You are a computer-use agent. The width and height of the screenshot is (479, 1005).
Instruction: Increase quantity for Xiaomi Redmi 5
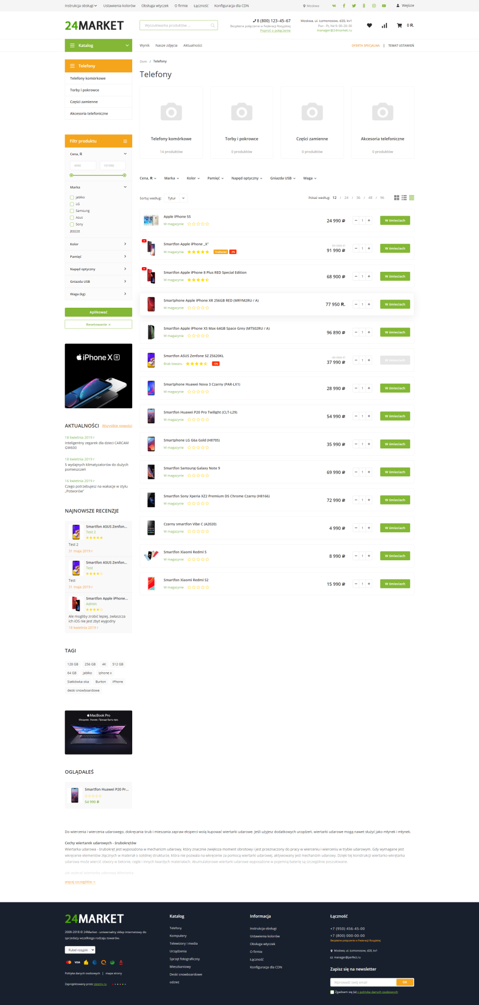tap(369, 556)
